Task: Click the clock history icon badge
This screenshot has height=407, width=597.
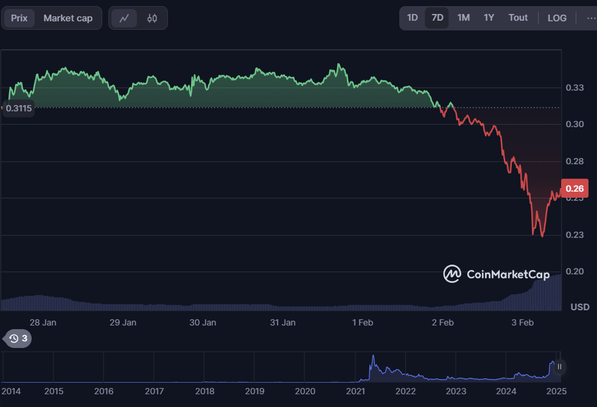Action: [18, 338]
